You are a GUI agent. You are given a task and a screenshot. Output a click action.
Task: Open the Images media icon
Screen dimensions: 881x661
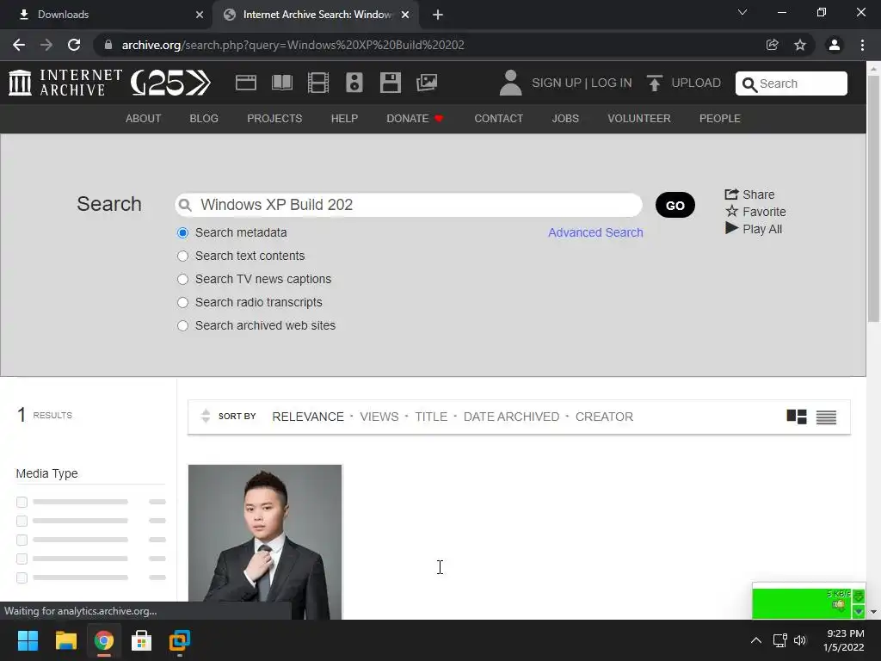click(427, 83)
